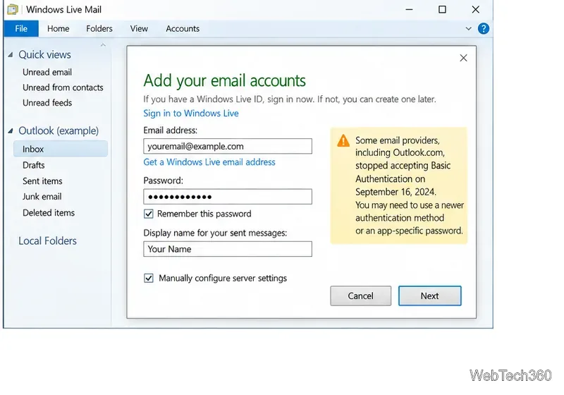Minimize the Windows Live Mail window
Image resolution: width=564 pixels, height=395 pixels.
[409, 9]
